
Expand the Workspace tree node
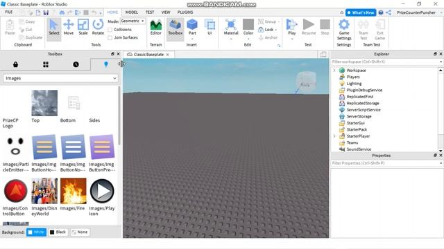click(x=334, y=71)
